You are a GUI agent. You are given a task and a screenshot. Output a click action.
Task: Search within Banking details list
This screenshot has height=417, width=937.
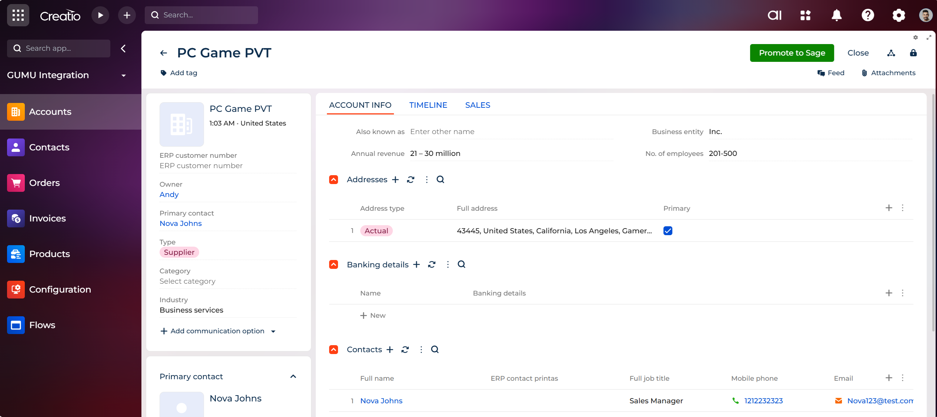point(461,264)
